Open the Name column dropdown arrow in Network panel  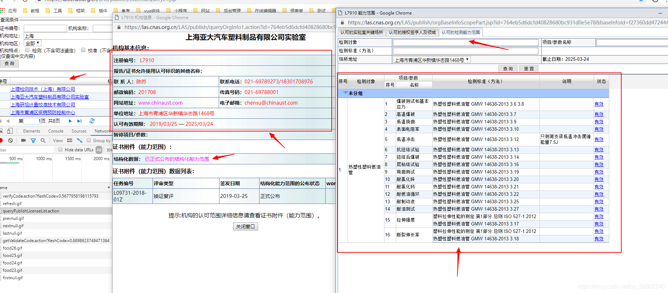[109, 188]
